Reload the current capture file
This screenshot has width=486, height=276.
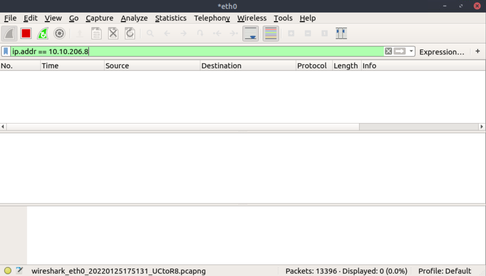point(130,33)
